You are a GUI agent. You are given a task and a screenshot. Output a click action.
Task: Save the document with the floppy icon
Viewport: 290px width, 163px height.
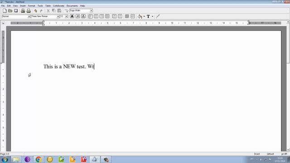click(x=16, y=11)
